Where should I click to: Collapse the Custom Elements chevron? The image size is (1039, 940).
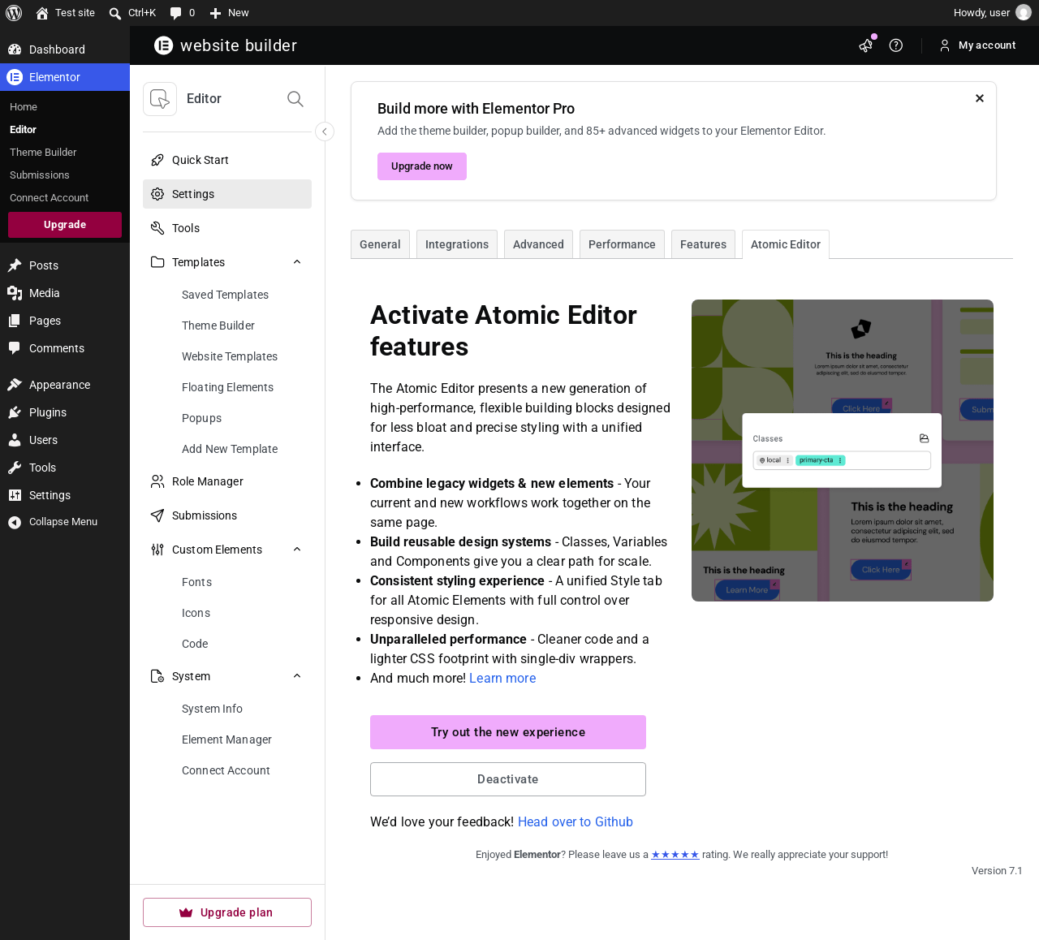coord(297,550)
